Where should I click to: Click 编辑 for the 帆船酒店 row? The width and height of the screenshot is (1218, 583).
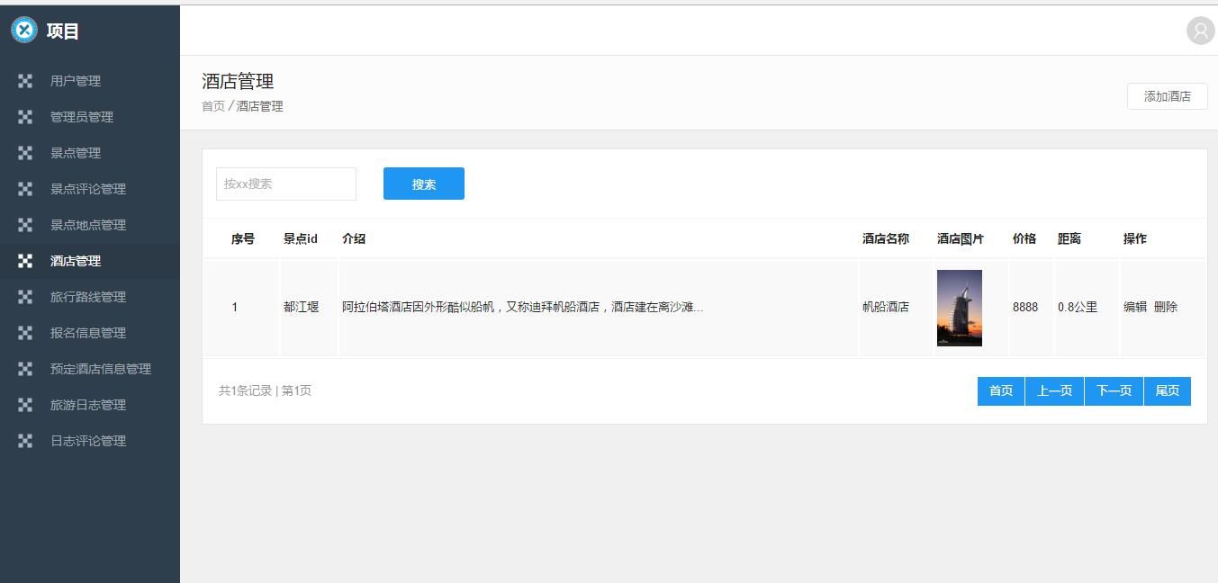pyautogui.click(x=1134, y=307)
